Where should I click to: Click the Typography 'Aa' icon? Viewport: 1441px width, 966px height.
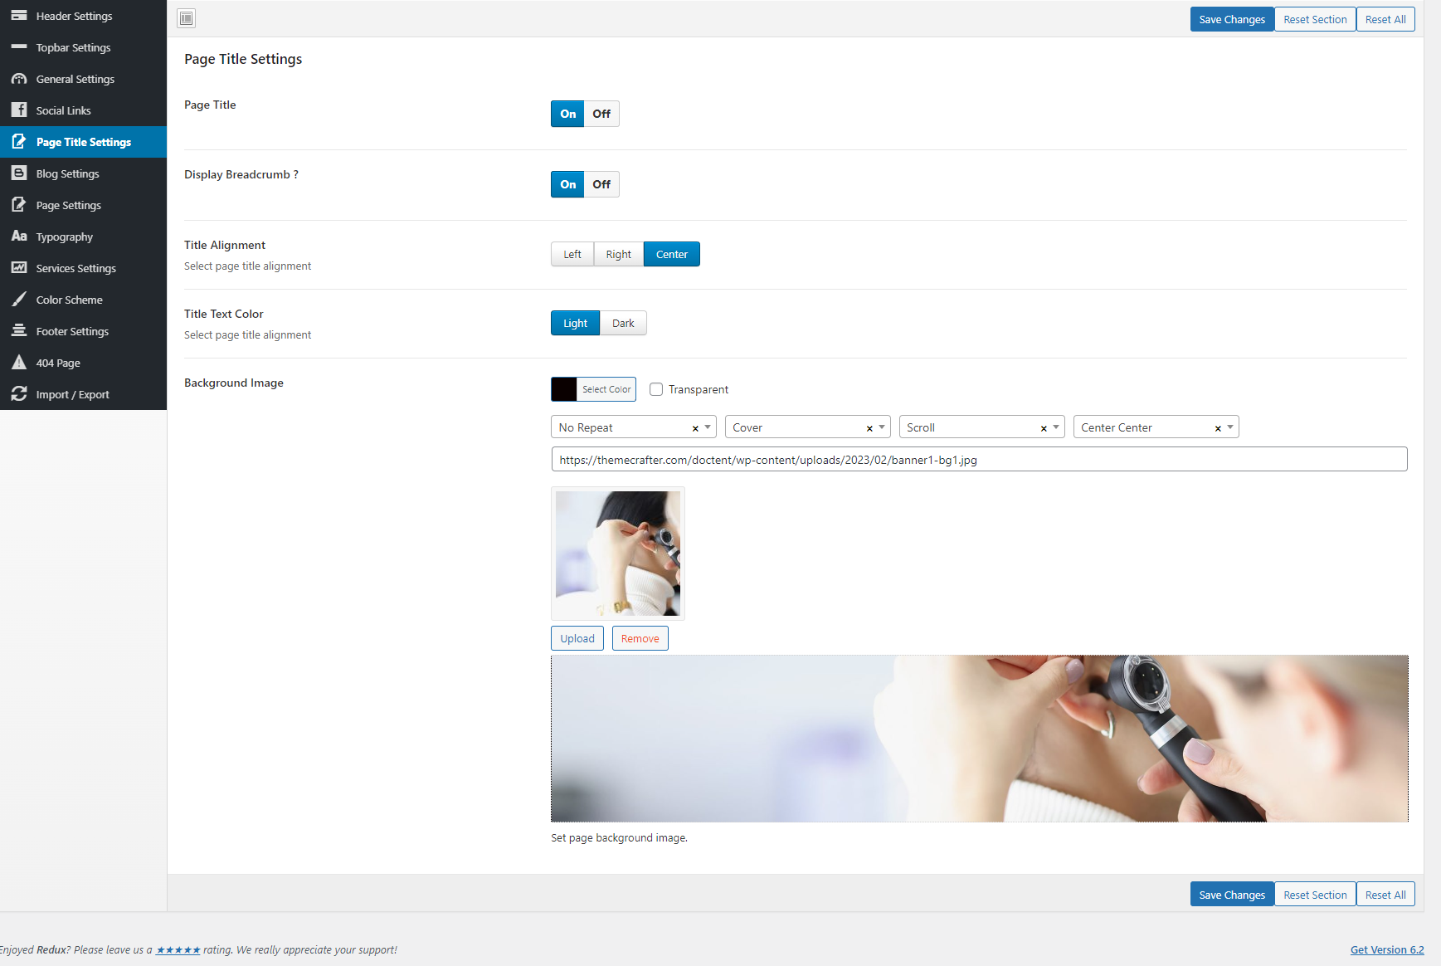(19, 237)
